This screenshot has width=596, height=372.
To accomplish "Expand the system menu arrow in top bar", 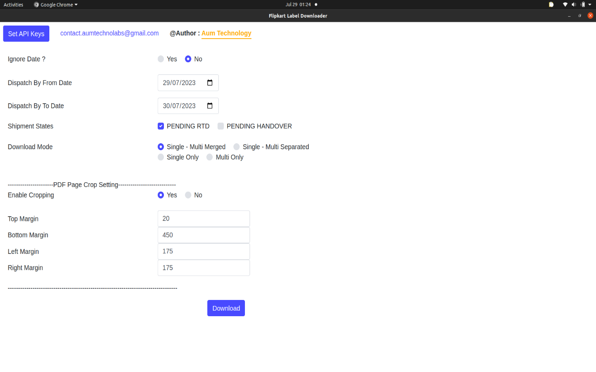I will [589, 5].
